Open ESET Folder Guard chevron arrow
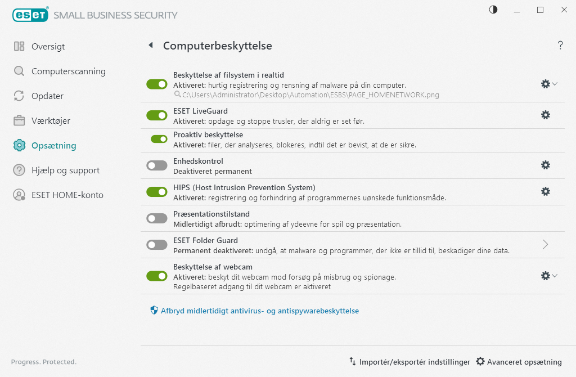 (545, 244)
